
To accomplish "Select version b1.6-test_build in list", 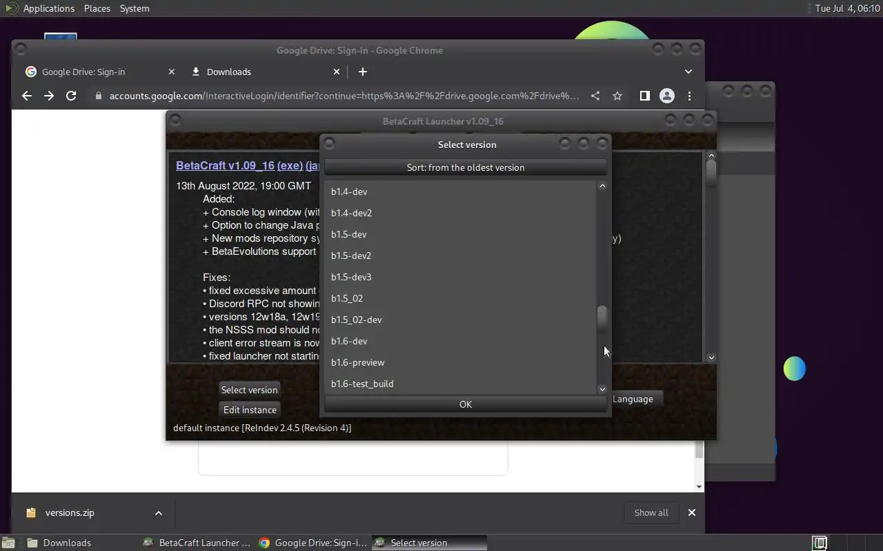I will click(x=460, y=384).
